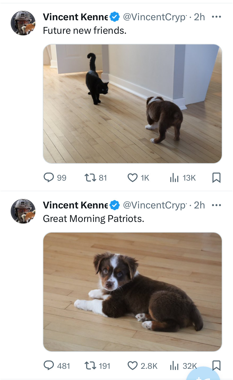Open more options for "Future new friends" post
Screen dimensions: 233x380
coord(216,17)
